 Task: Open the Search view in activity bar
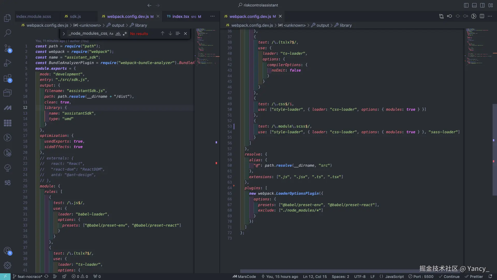pyautogui.click(x=8, y=33)
